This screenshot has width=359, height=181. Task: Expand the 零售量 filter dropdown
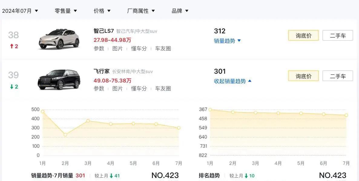pos(66,11)
